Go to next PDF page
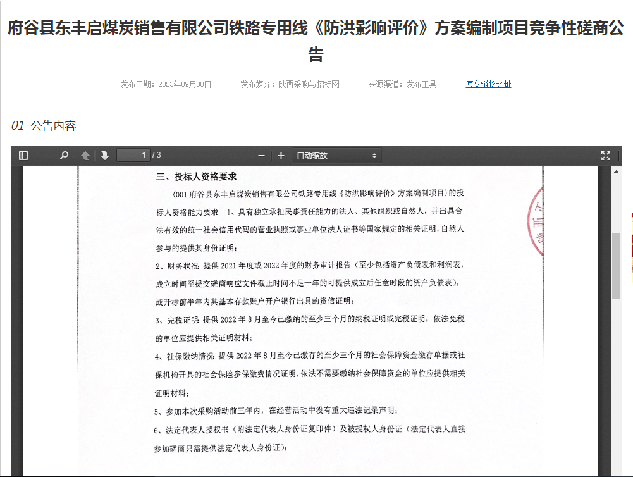 [105, 156]
